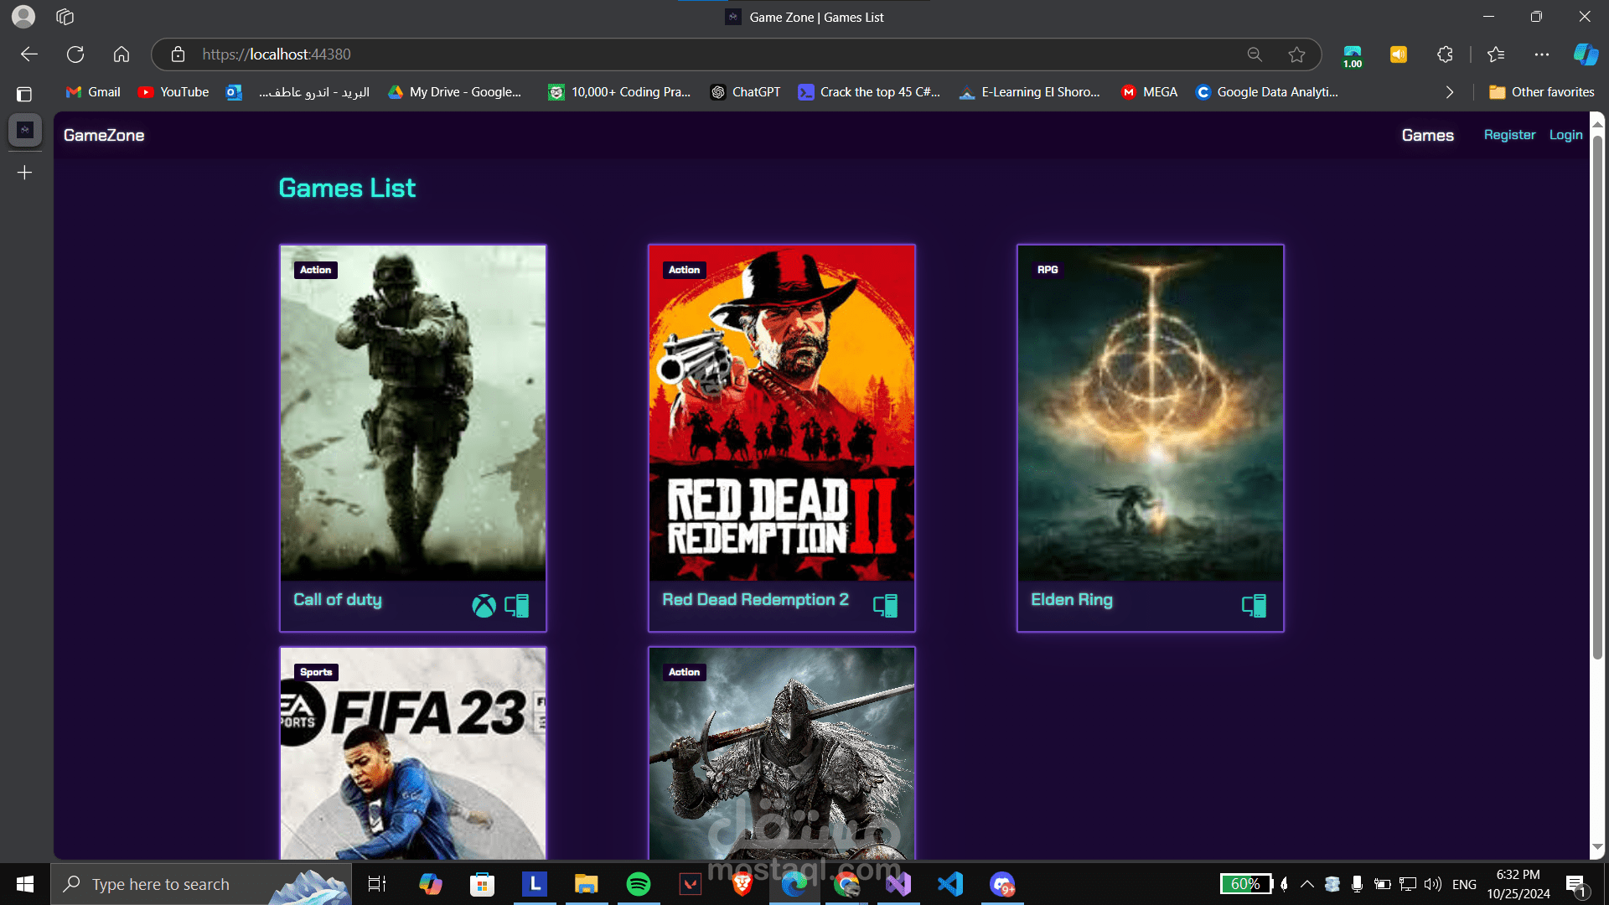1609x905 pixels.
Task: Open tab actions menu in sidebar
Action: (24, 94)
